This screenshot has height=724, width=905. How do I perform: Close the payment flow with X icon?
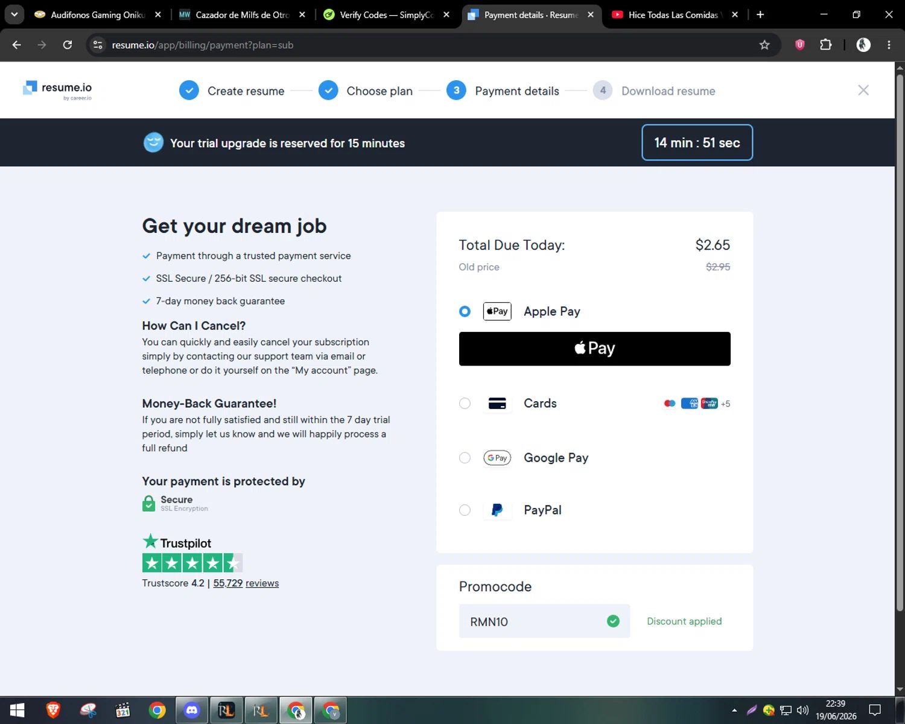[863, 90]
